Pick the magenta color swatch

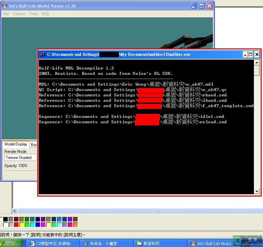[x=43, y=224]
